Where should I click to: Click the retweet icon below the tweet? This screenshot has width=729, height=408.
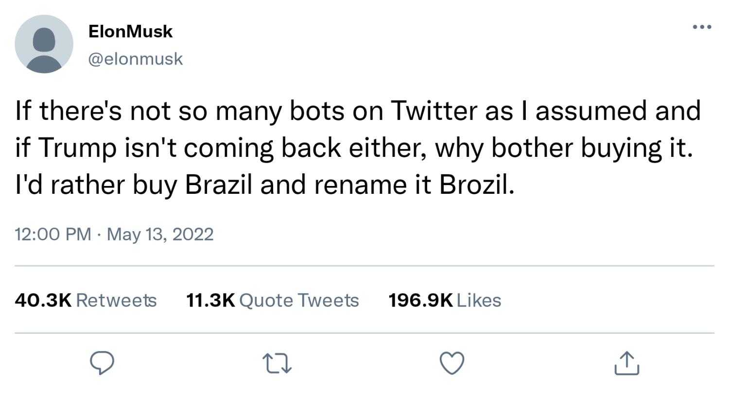tap(277, 362)
